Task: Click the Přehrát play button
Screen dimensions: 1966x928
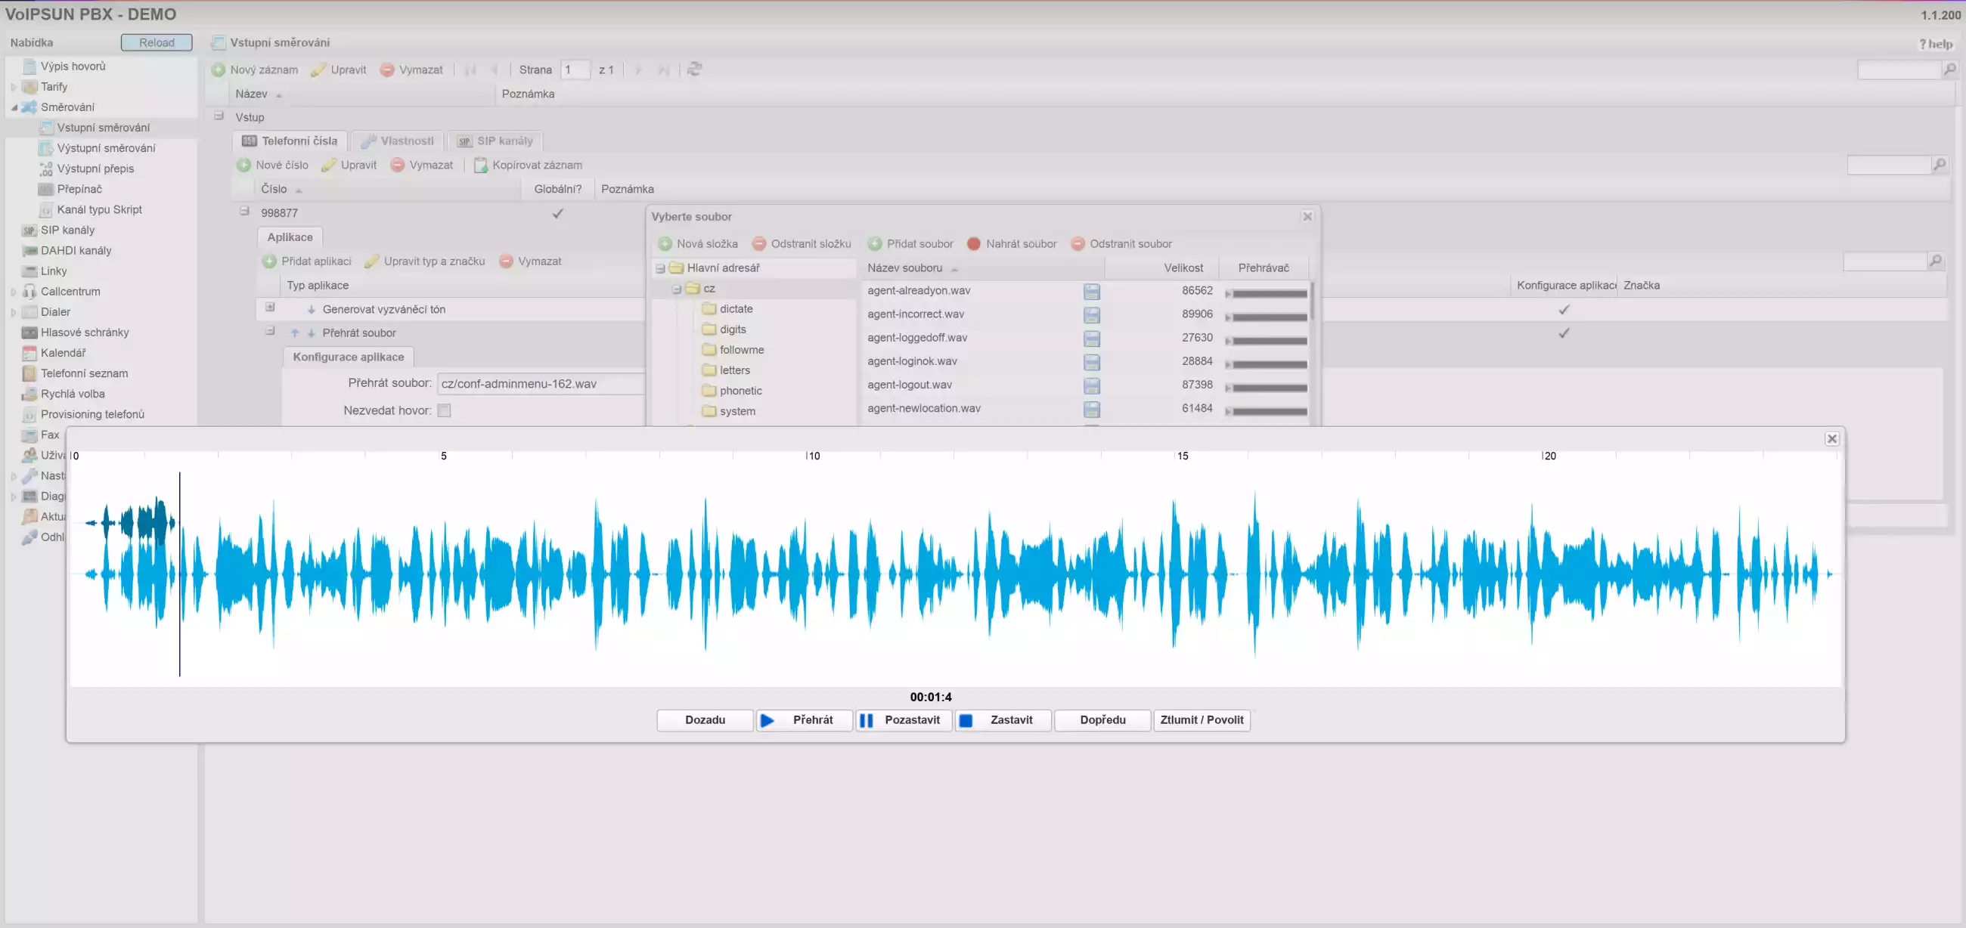Action: 804,721
